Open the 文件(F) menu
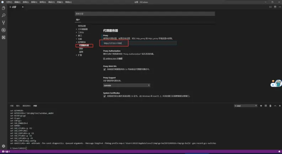The image size is (282, 154). pyautogui.click(x=9, y=2)
